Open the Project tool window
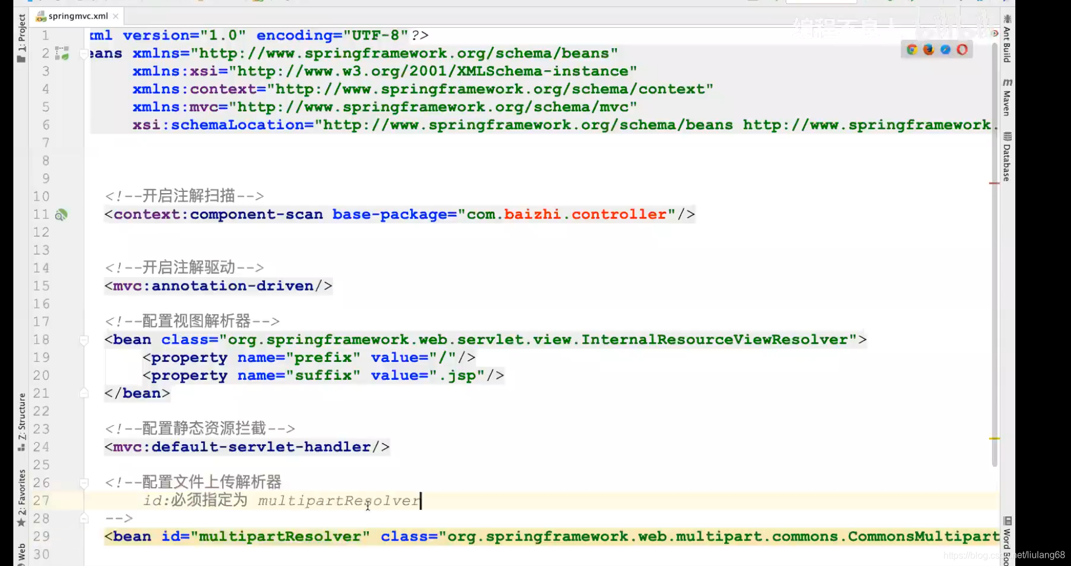This screenshot has width=1071, height=566. click(x=21, y=38)
